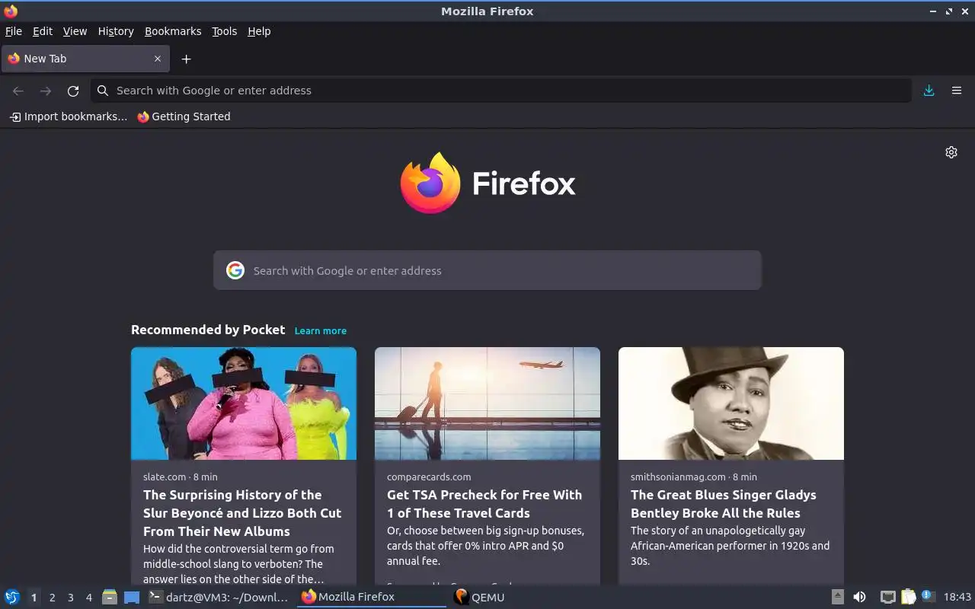Open the airport traveler TSA thumbnail
Viewport: 975px width, 609px height.
487,403
